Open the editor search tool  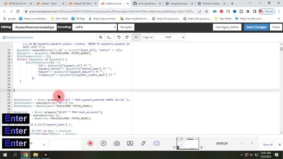coord(100,37)
